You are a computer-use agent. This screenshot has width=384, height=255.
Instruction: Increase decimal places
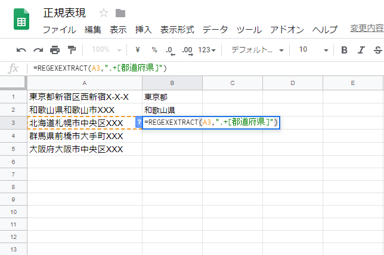(188, 51)
